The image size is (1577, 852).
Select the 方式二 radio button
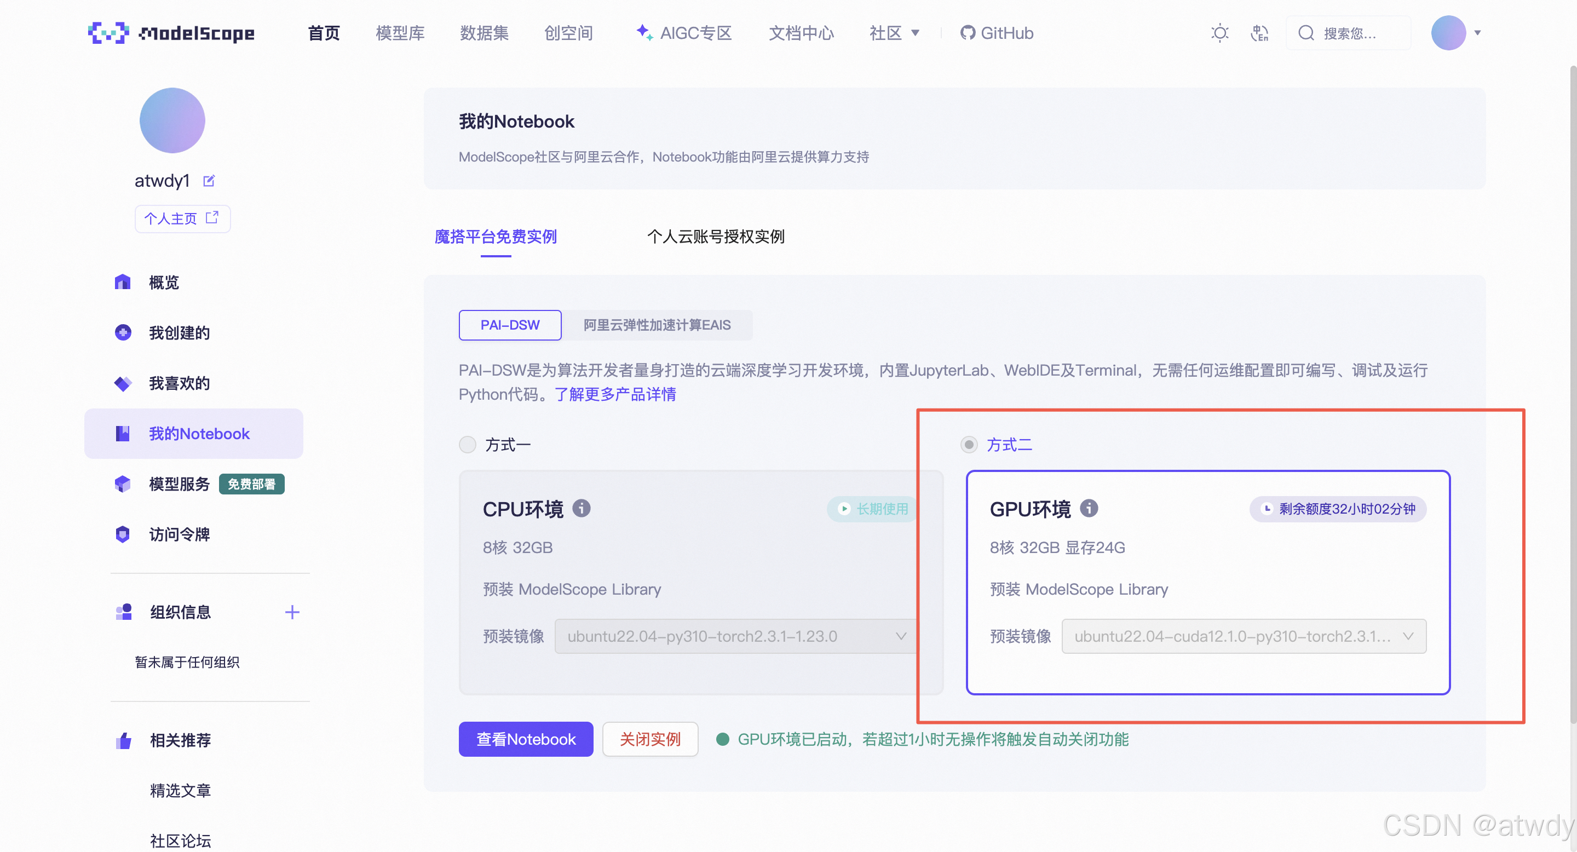tap(969, 445)
